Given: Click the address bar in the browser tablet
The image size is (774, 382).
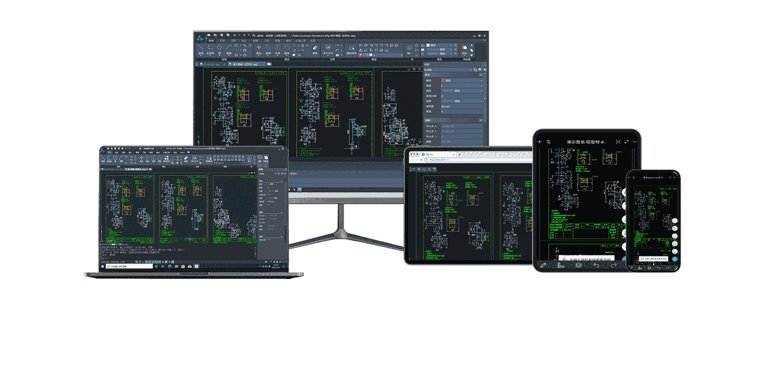Looking at the screenshot, I should [478, 160].
